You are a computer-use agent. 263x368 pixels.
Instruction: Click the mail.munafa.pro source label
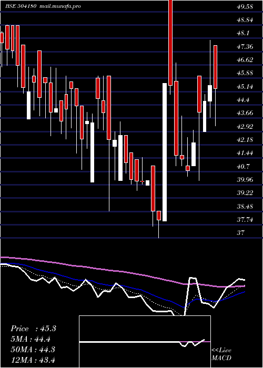pyautogui.click(x=59, y=6)
